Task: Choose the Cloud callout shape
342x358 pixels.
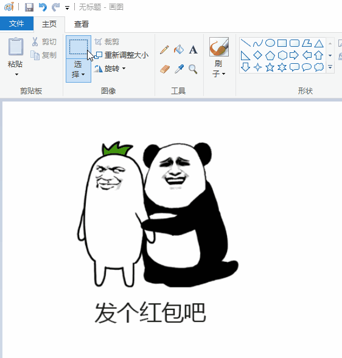Action: 319,67
